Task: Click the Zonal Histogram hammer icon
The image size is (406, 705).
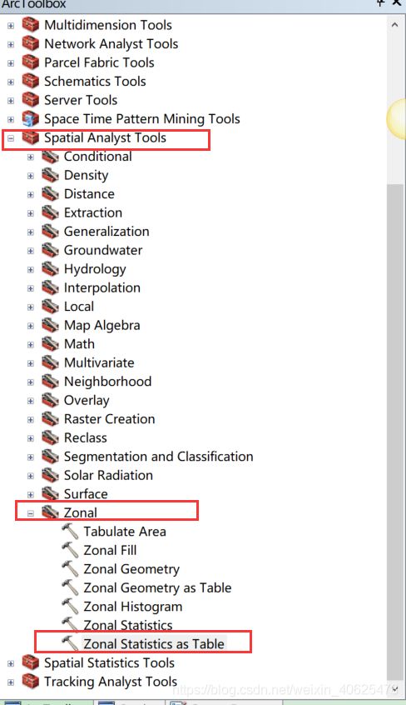Action: [x=70, y=606]
